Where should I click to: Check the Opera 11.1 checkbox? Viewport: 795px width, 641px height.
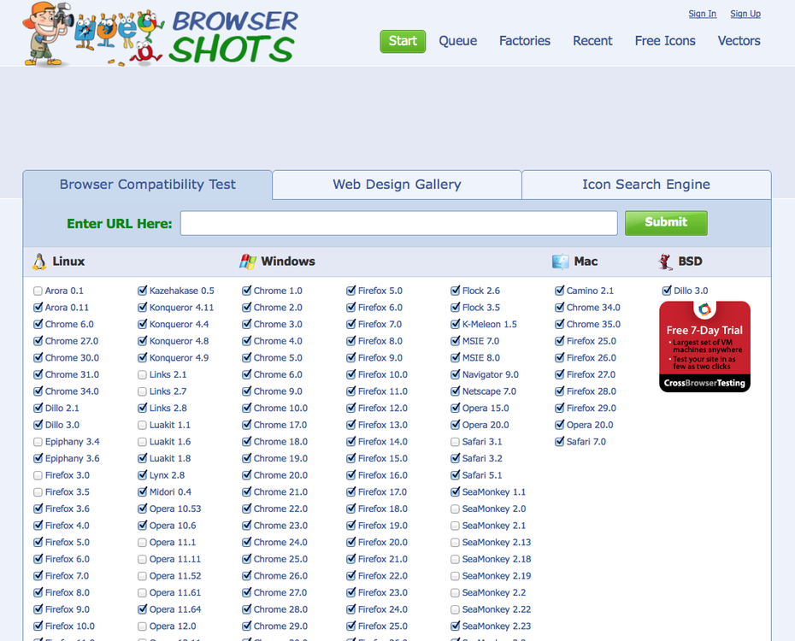coord(142,543)
